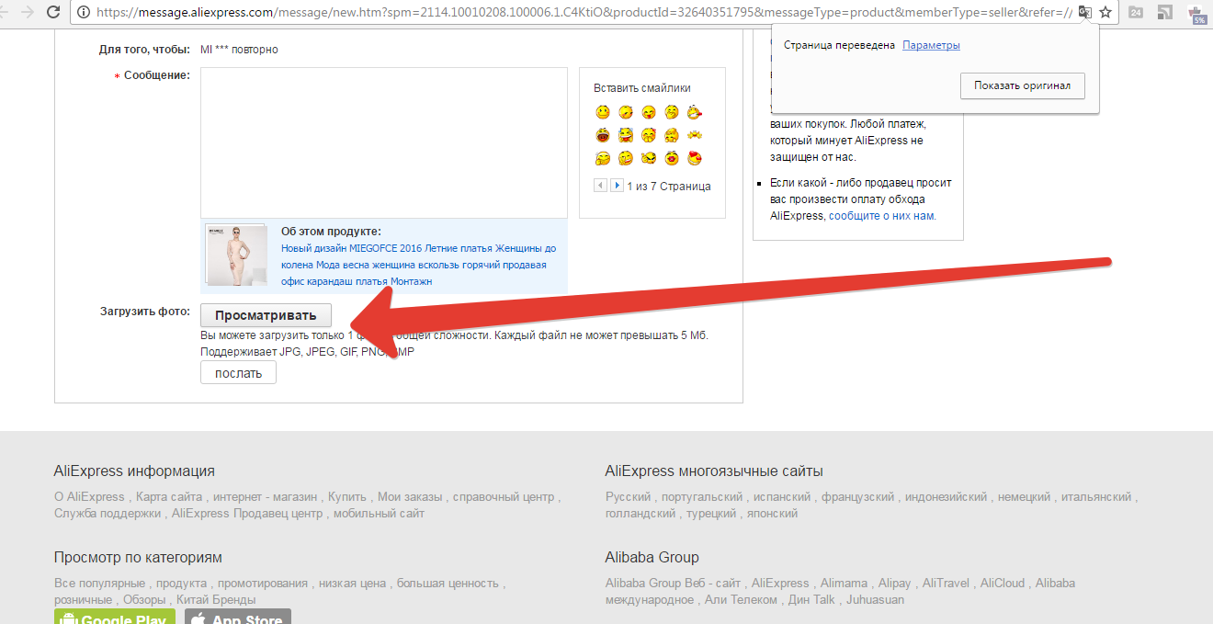Insert the heart-eyes emoji

point(695,158)
